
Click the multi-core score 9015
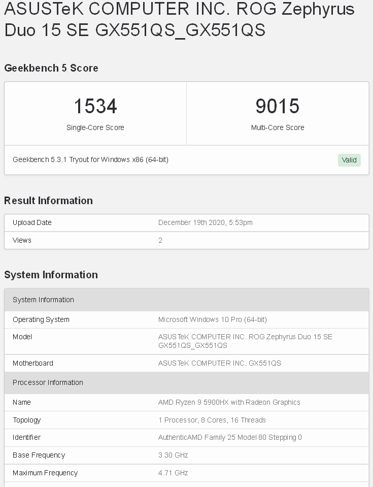point(278,106)
